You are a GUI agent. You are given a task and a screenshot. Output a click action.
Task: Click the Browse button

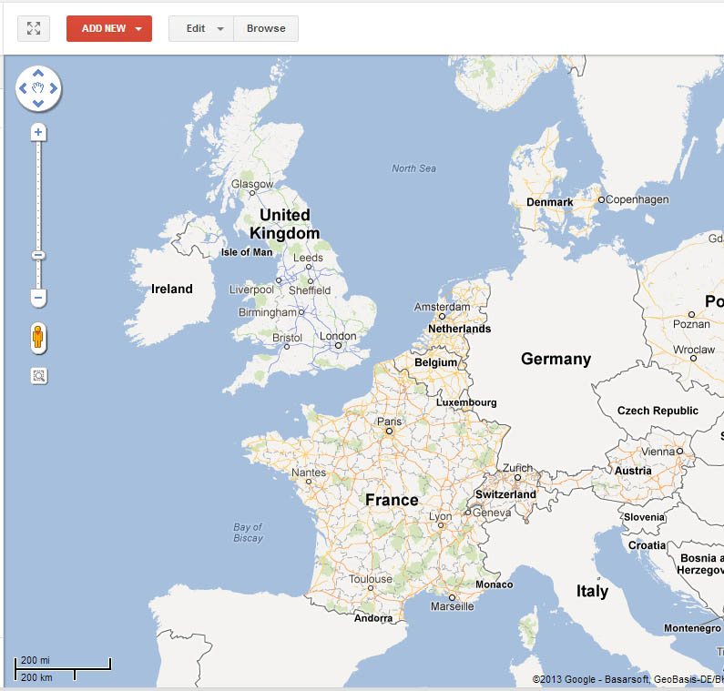point(266,28)
